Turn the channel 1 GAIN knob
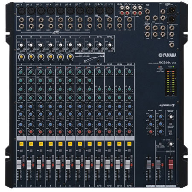 point(21,45)
